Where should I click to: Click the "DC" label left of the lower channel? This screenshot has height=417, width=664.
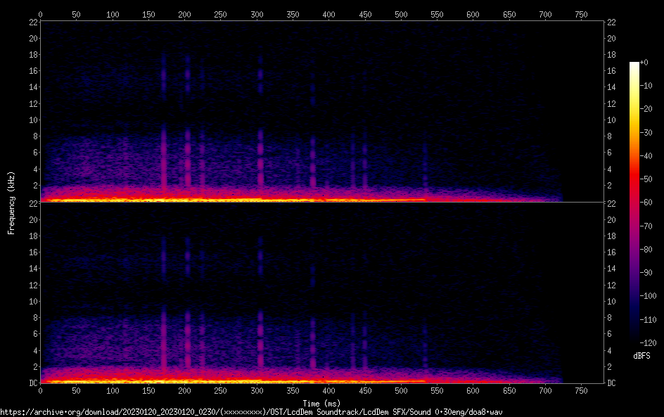[32, 383]
